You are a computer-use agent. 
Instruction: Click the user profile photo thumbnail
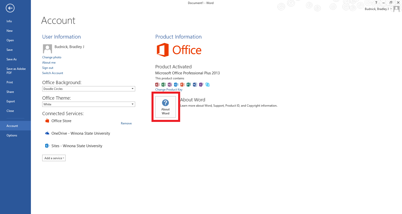pyautogui.click(x=47, y=49)
